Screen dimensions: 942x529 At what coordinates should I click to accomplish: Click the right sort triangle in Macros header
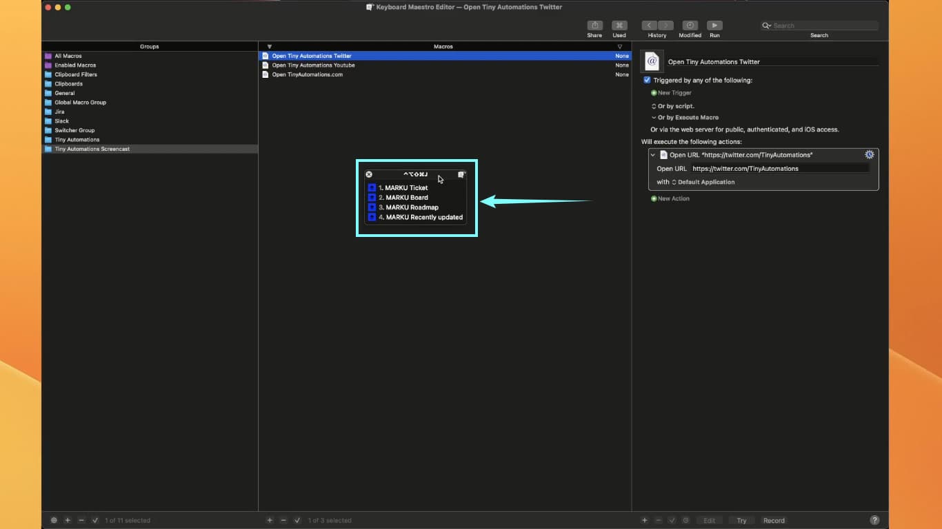coord(620,47)
